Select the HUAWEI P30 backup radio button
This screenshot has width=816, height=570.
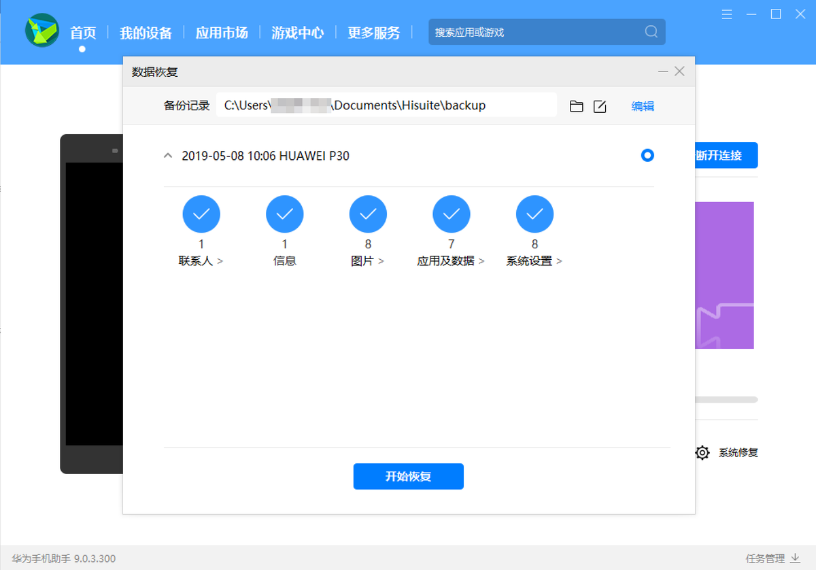[647, 155]
